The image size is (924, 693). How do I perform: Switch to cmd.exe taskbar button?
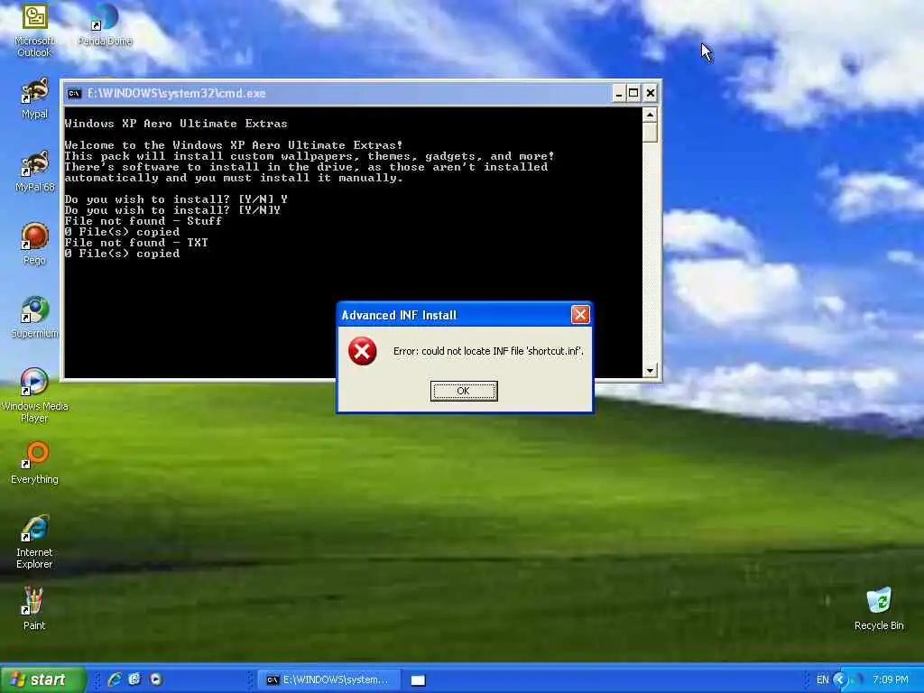tap(329, 680)
